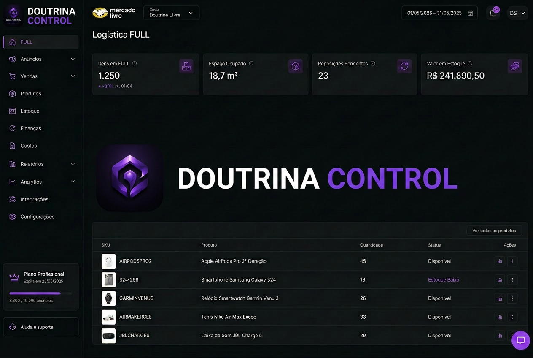533x358 pixels.
Task: Click the Finanças sidebar icon
Action: [12, 128]
